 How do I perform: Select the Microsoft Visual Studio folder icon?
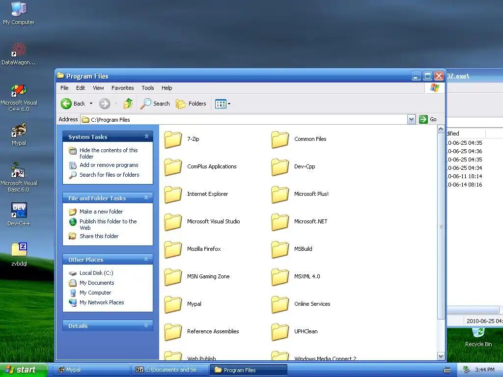173,222
